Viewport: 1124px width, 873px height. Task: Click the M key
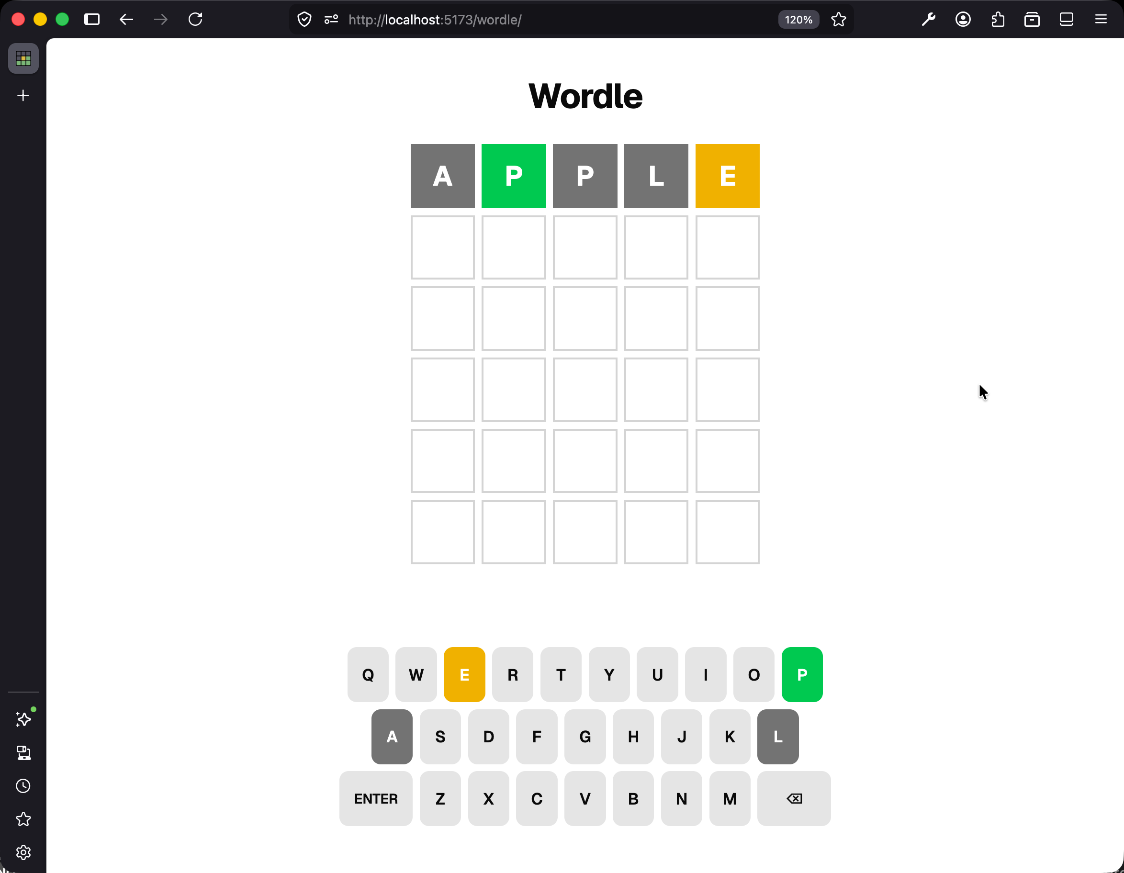(730, 798)
